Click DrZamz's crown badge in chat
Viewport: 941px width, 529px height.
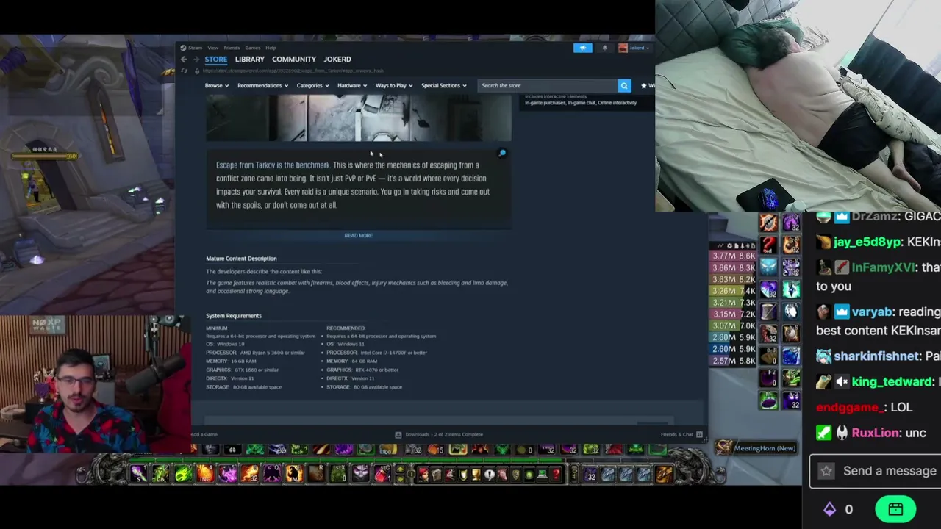click(841, 217)
